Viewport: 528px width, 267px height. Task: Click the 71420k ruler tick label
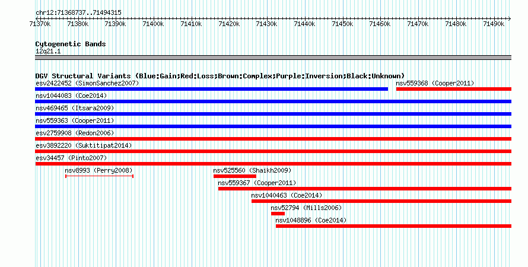229,24
